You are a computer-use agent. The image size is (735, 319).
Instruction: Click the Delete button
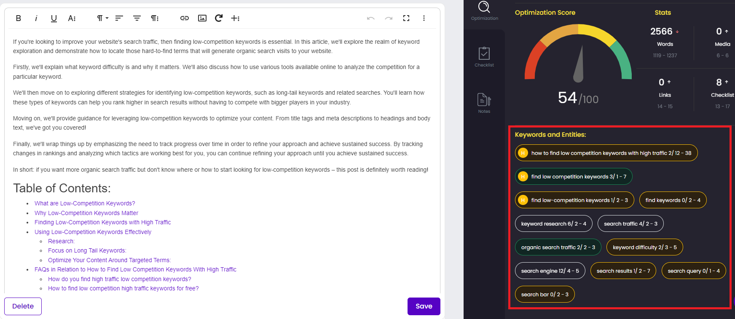coord(23,306)
